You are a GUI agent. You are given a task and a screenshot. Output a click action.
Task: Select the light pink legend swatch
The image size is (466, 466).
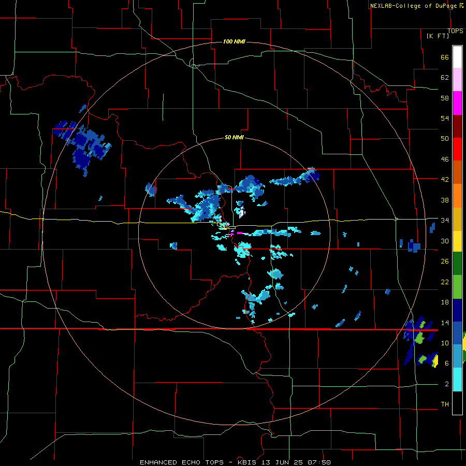pyautogui.click(x=457, y=80)
